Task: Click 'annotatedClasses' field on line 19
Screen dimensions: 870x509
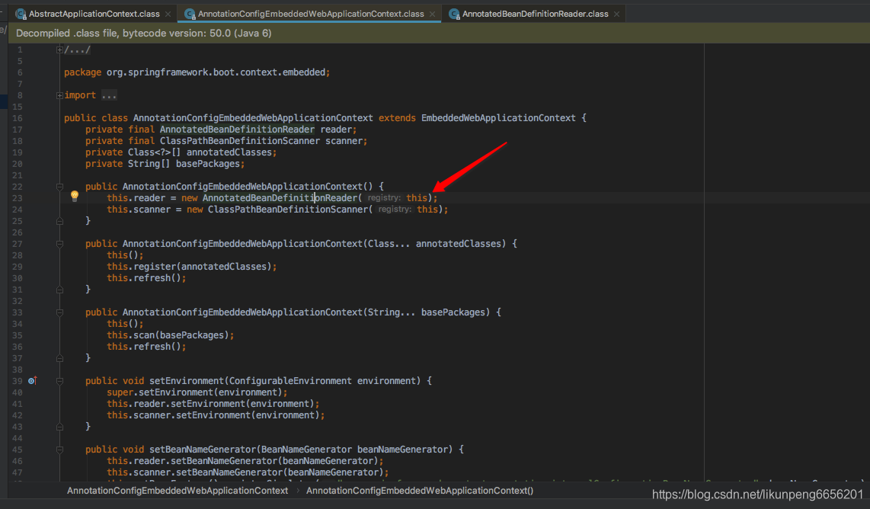Action: [x=229, y=152]
